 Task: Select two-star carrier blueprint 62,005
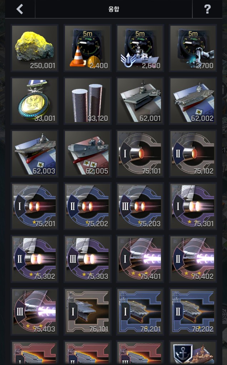pyautogui.click(x=87, y=153)
